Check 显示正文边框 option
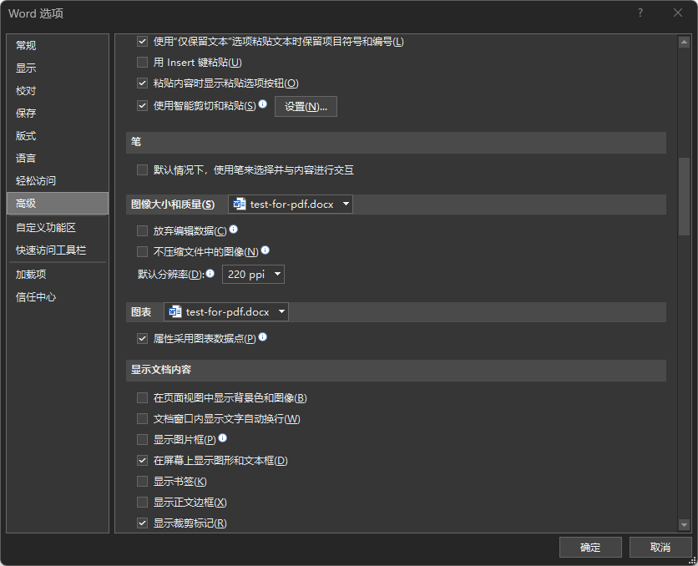The width and height of the screenshot is (698, 566). pos(142,503)
